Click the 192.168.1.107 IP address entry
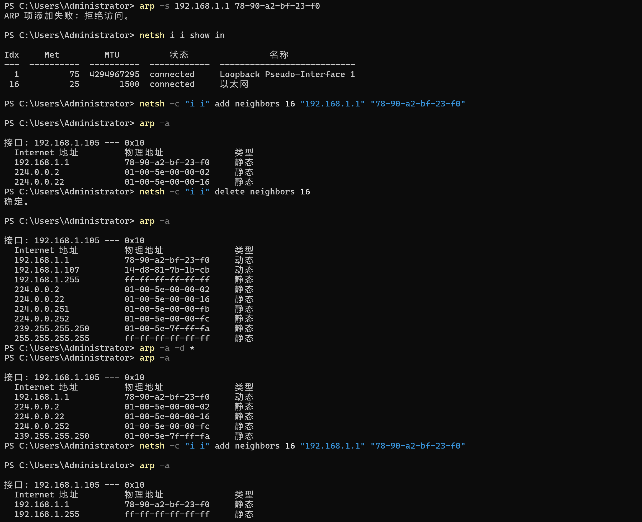This screenshot has height=522, width=642. click(46, 270)
